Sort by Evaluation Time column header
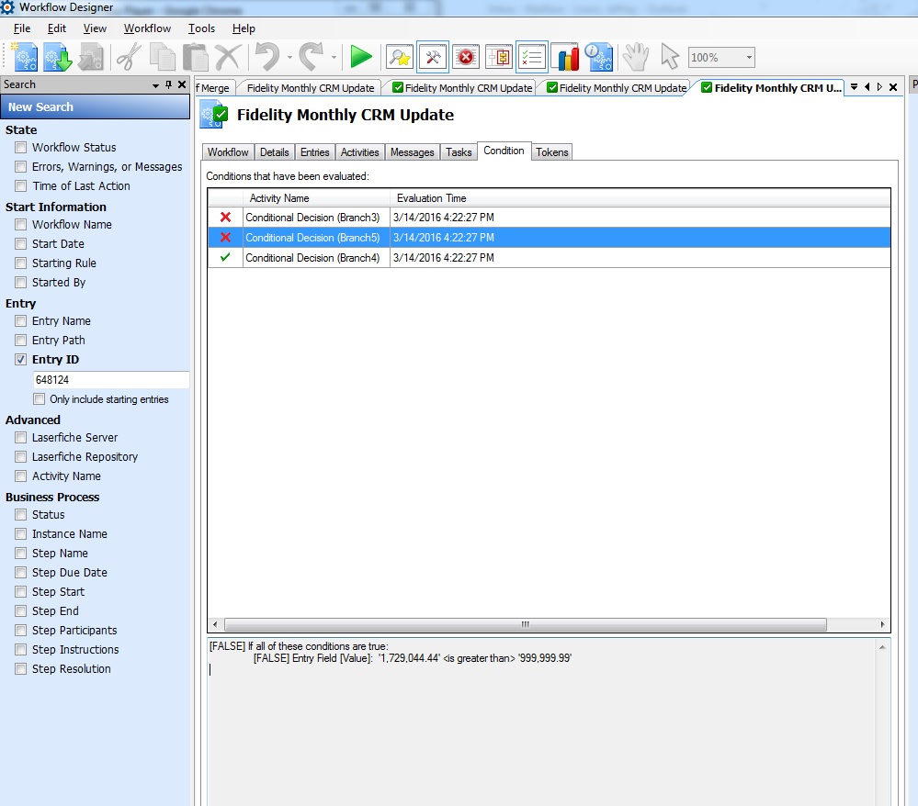This screenshot has height=806, width=918. pyautogui.click(x=640, y=198)
